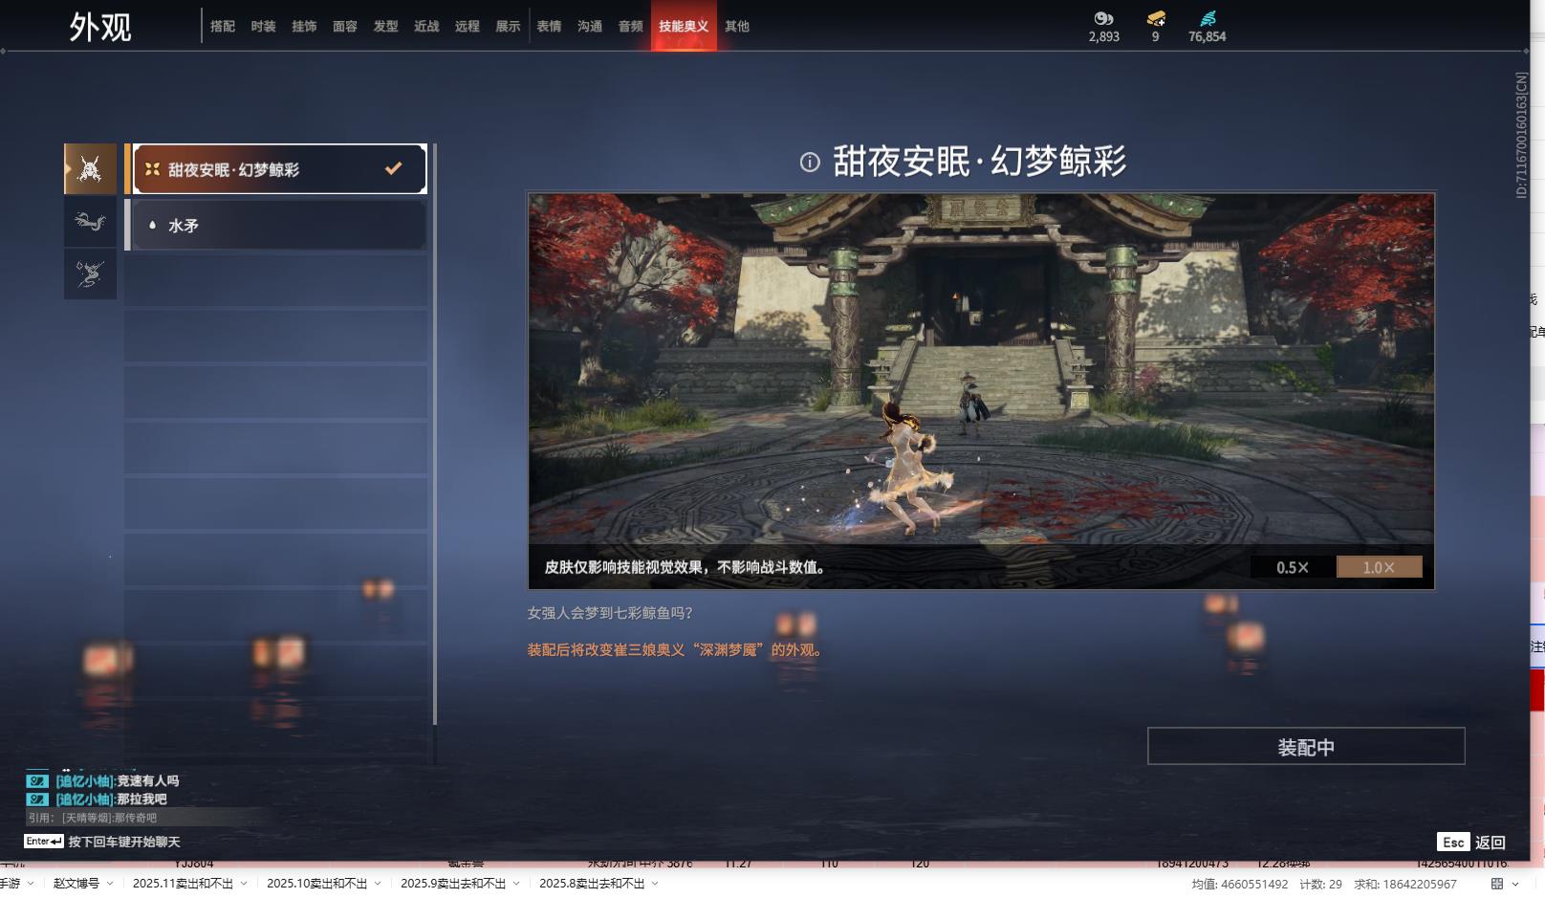Select the third coiled-dragon skill category icon
The width and height of the screenshot is (1545, 898).
90,274
